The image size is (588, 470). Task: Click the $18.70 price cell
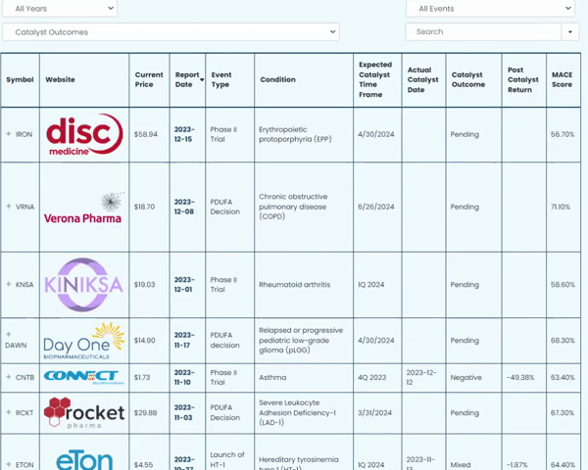coord(144,207)
